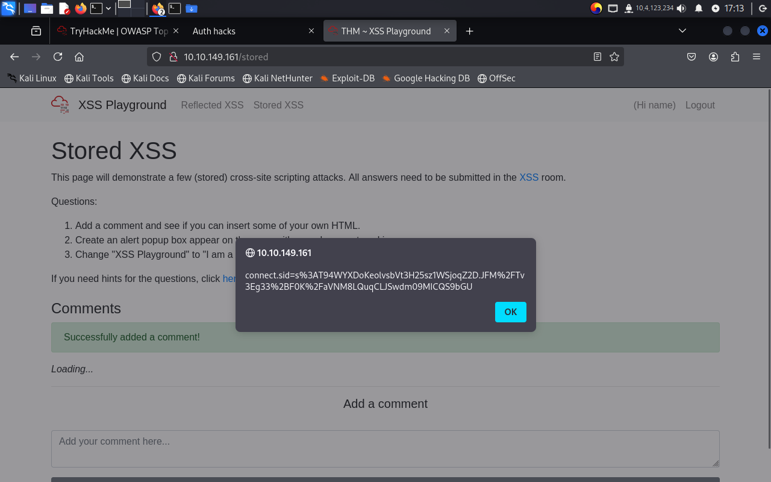
Task: Open the padlock site identity dropdown
Action: 173,57
